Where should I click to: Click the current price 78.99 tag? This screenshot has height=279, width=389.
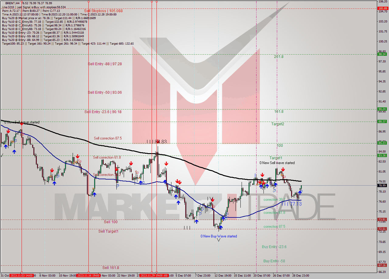tap(382, 185)
